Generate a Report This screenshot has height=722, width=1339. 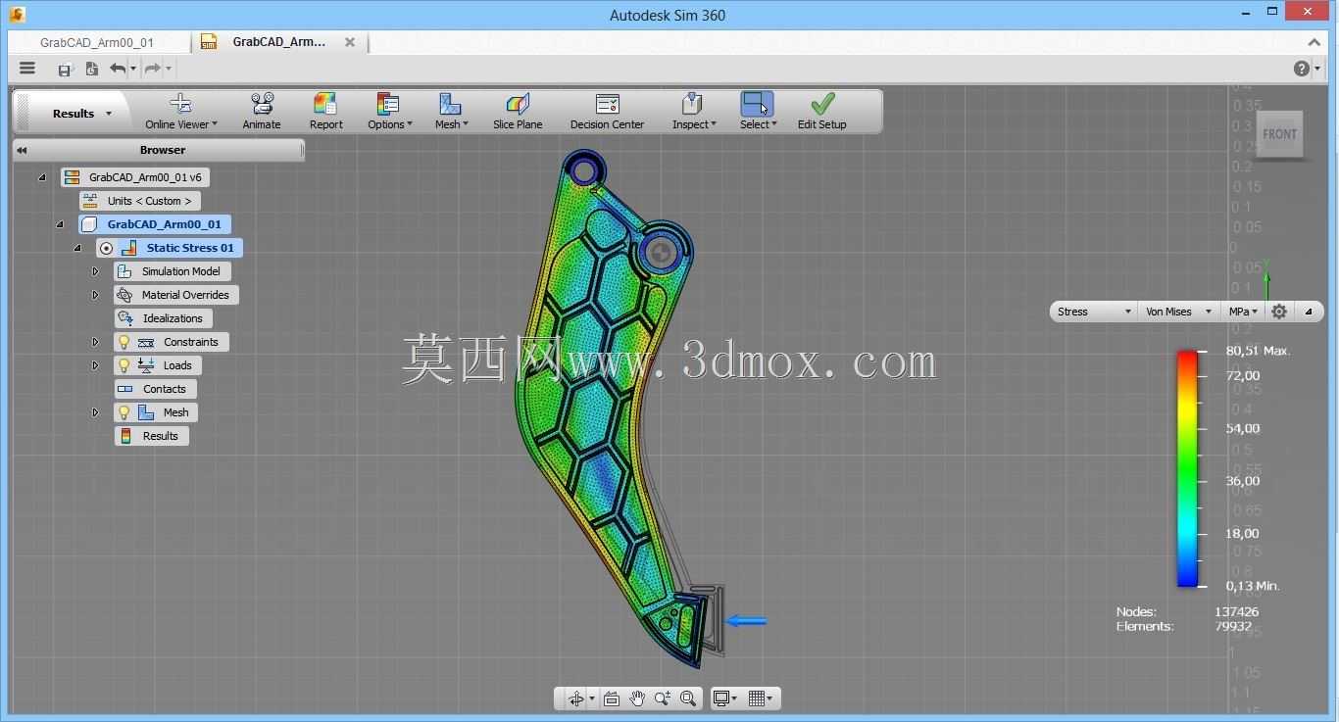pos(325,112)
